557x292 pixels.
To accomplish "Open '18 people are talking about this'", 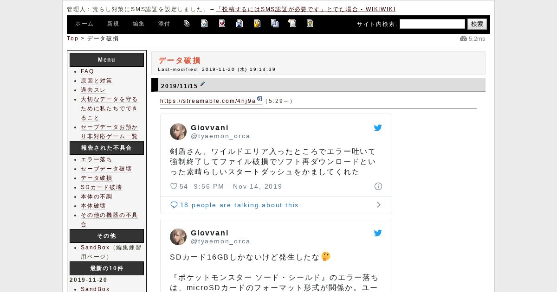I will click(x=240, y=205).
